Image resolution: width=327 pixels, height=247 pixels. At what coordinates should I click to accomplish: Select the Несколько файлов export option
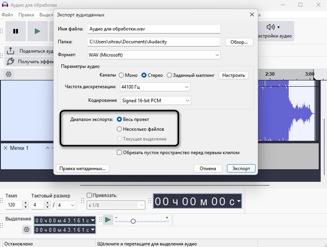[x=119, y=129]
